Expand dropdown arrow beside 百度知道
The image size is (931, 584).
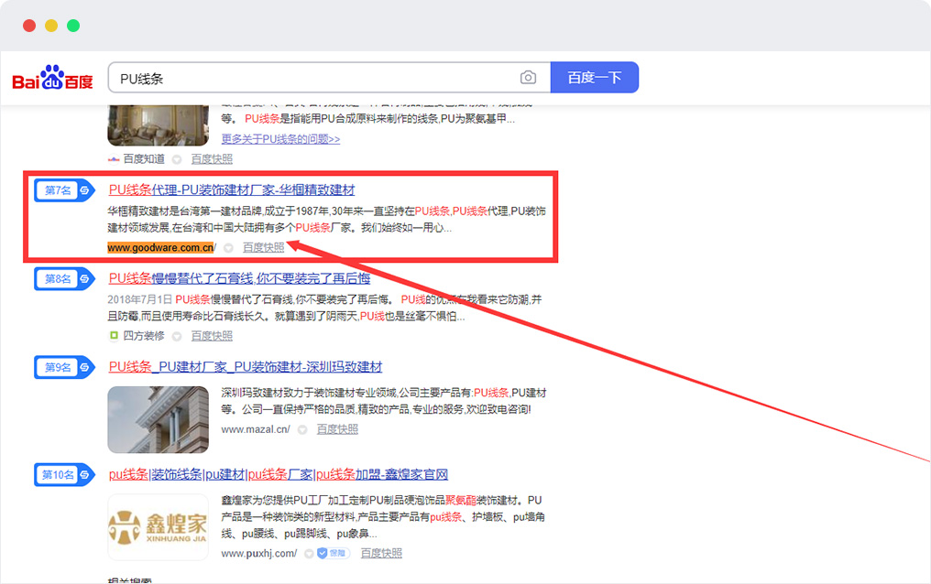tap(177, 159)
